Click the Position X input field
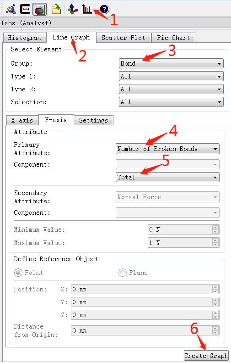231x363 pixels. tap(145, 289)
